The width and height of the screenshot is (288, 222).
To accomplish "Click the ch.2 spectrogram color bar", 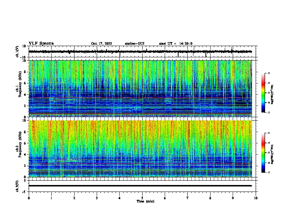I will [263, 153].
